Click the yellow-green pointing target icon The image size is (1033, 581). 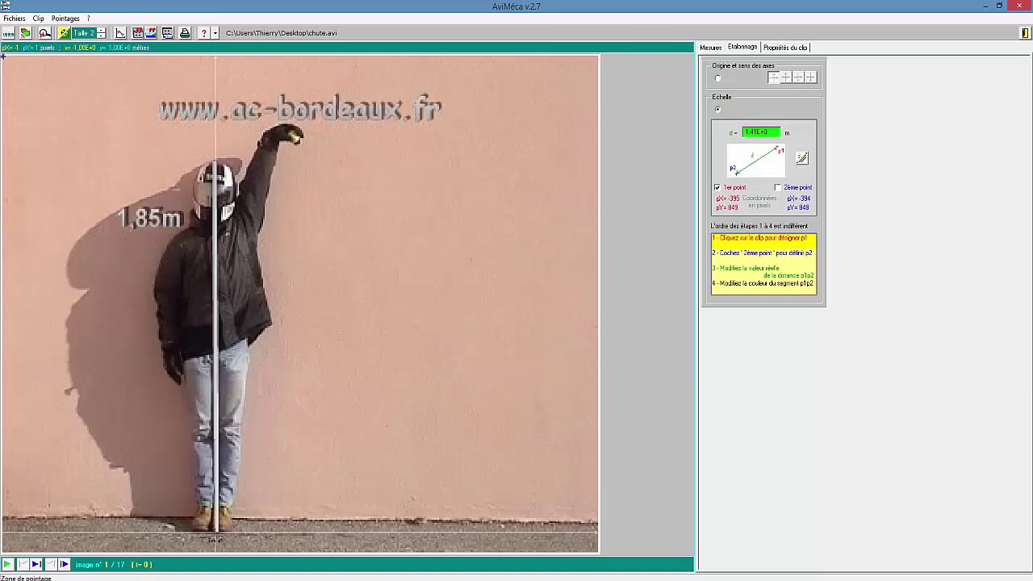(64, 33)
